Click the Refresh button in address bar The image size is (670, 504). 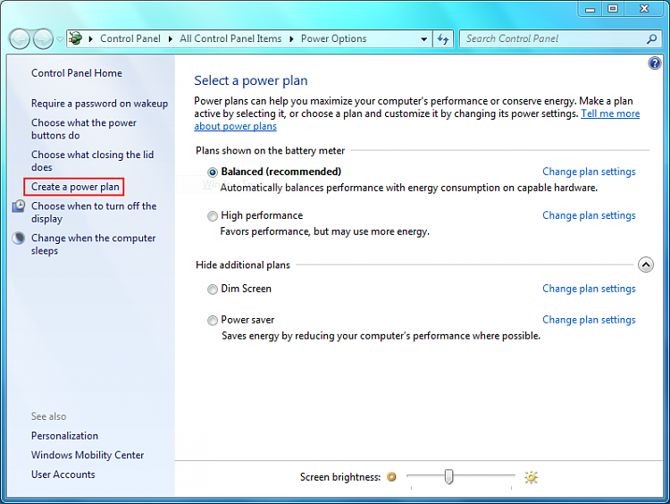[443, 39]
